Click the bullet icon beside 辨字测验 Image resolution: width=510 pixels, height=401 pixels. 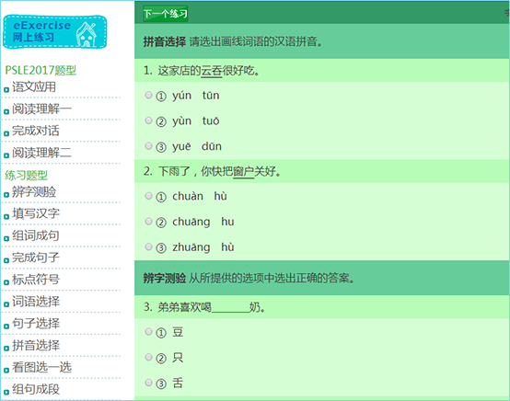coord(6,195)
